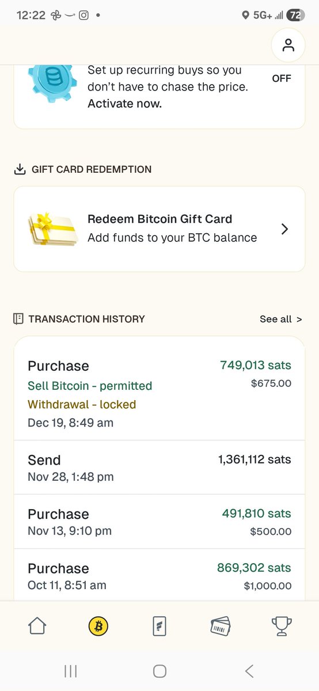Tap the recurring buys gear coin icon

tap(52, 85)
